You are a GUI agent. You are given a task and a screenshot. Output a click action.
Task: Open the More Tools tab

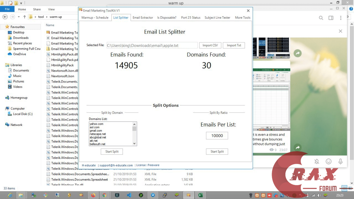(243, 17)
